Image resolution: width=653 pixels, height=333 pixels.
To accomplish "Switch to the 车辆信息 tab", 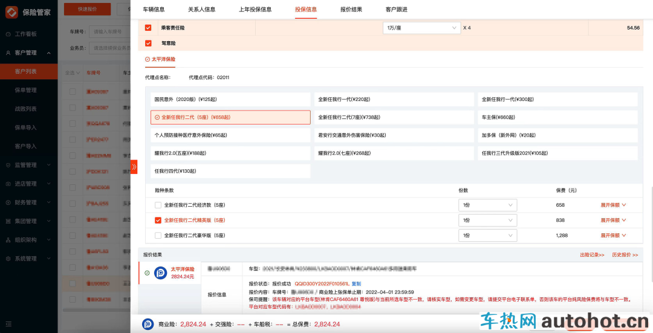I will [154, 9].
